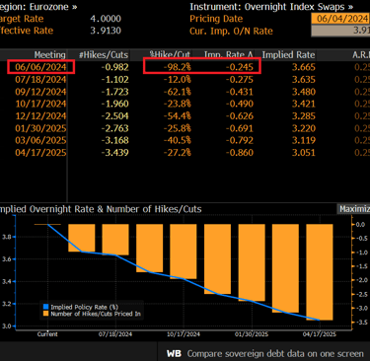Click the -98.2% hike/cut probability
Screen dimensions: 370x361
click(x=178, y=67)
